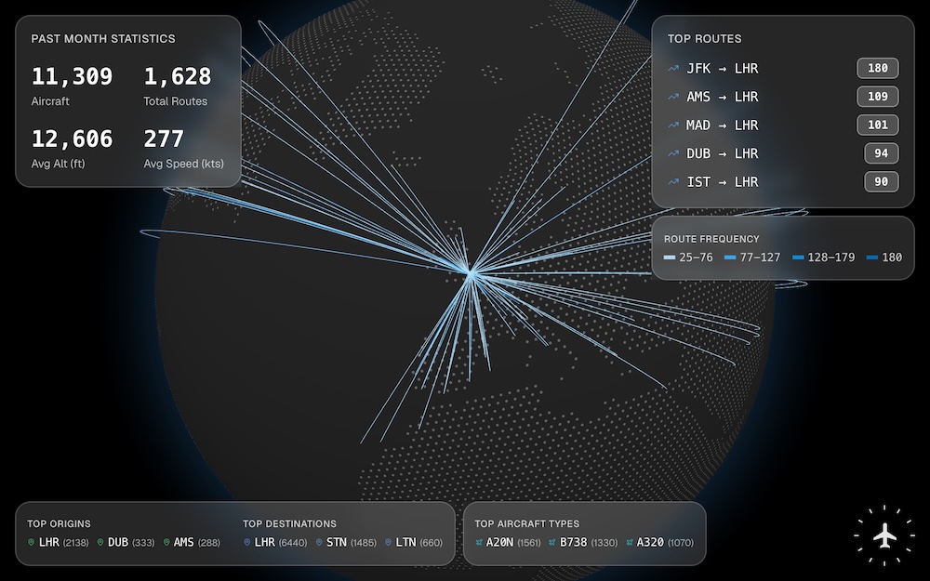Viewport: 930px width, 581px height.
Task: Select destination LTN label
Action: [405, 543]
